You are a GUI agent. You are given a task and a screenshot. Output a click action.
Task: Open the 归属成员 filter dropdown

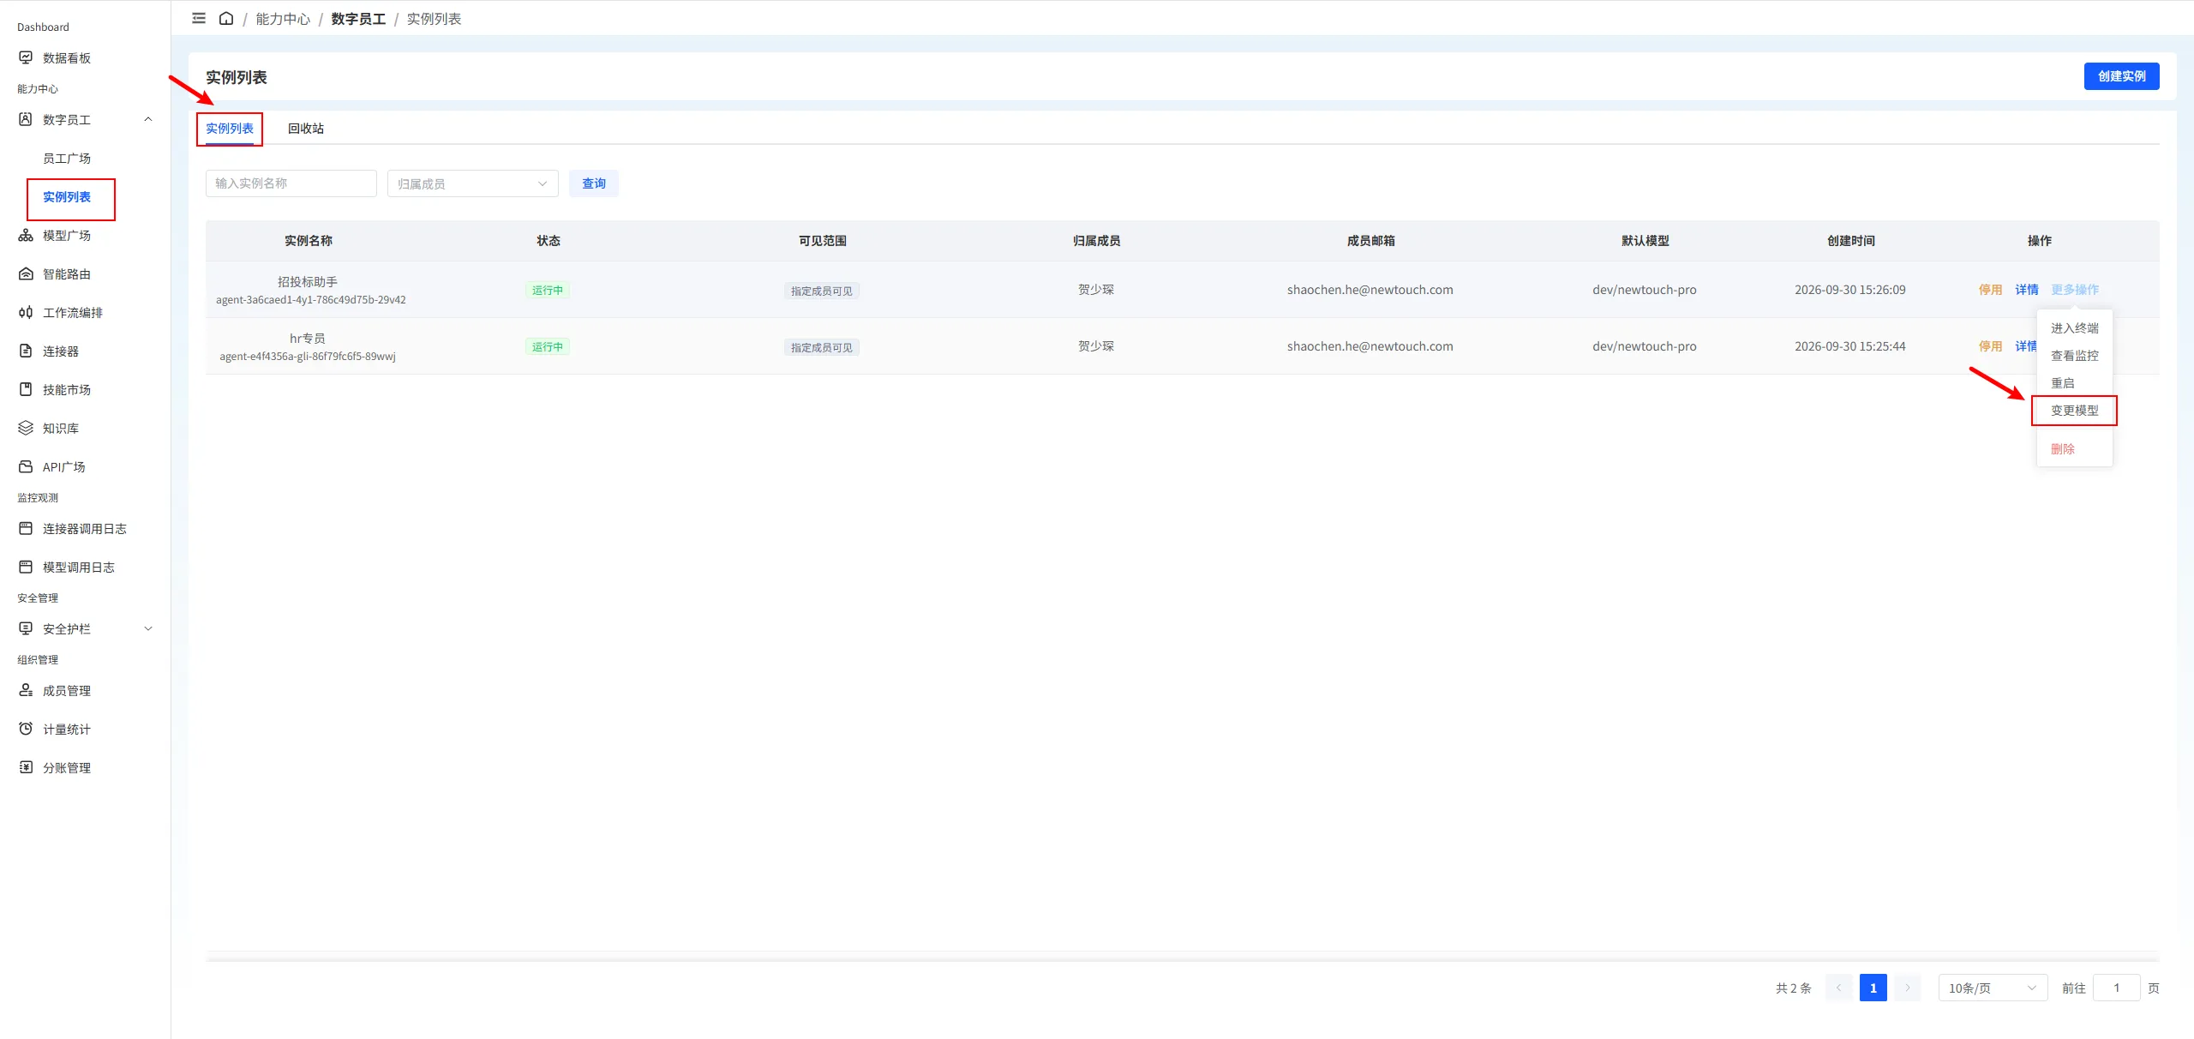pyautogui.click(x=472, y=183)
